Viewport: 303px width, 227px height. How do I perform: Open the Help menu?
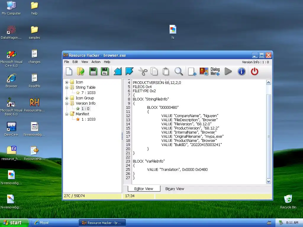[x=107, y=62]
